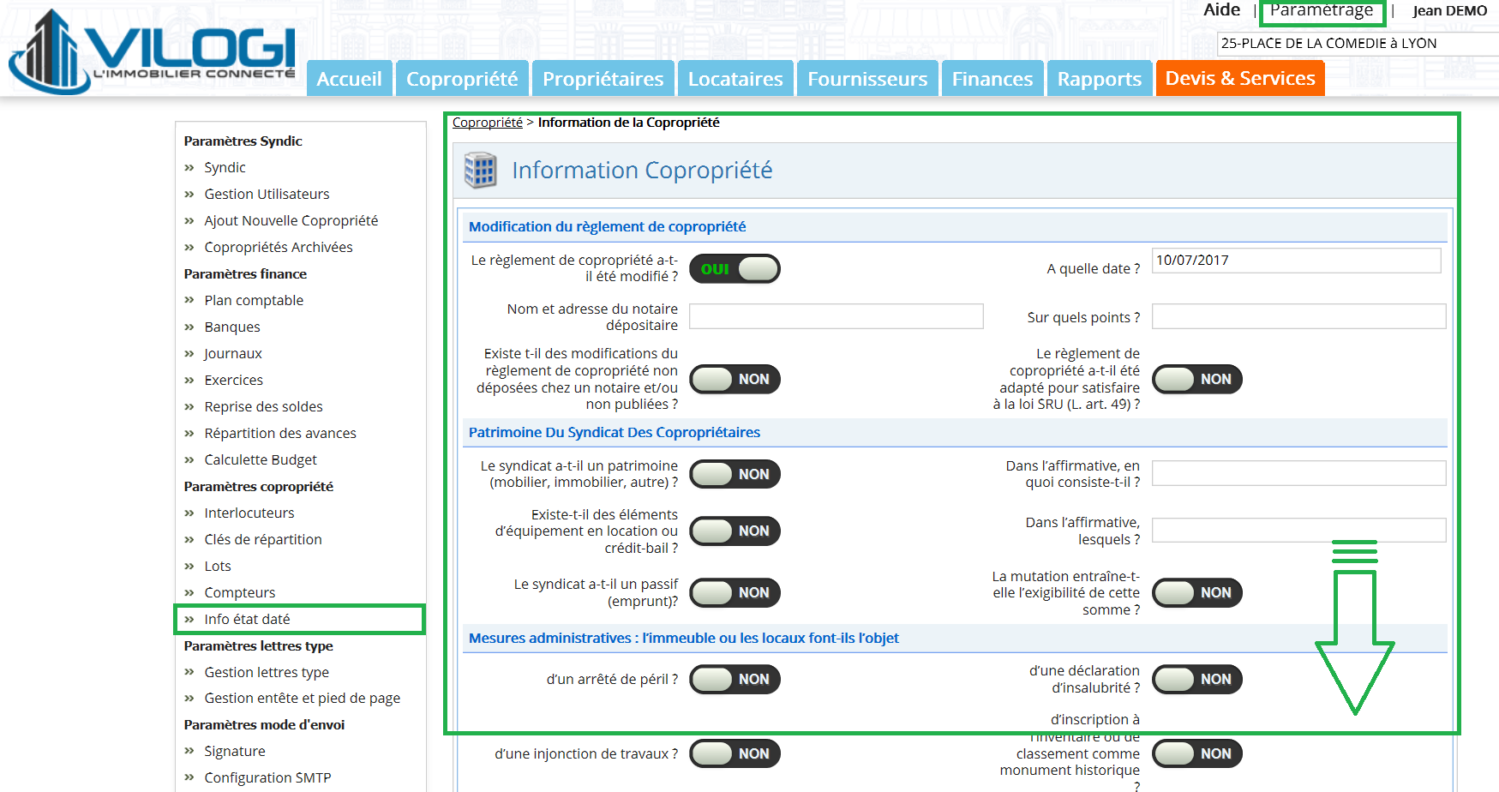Open Journaux in the sidebar
This screenshot has height=792, width=1499.
pos(233,353)
